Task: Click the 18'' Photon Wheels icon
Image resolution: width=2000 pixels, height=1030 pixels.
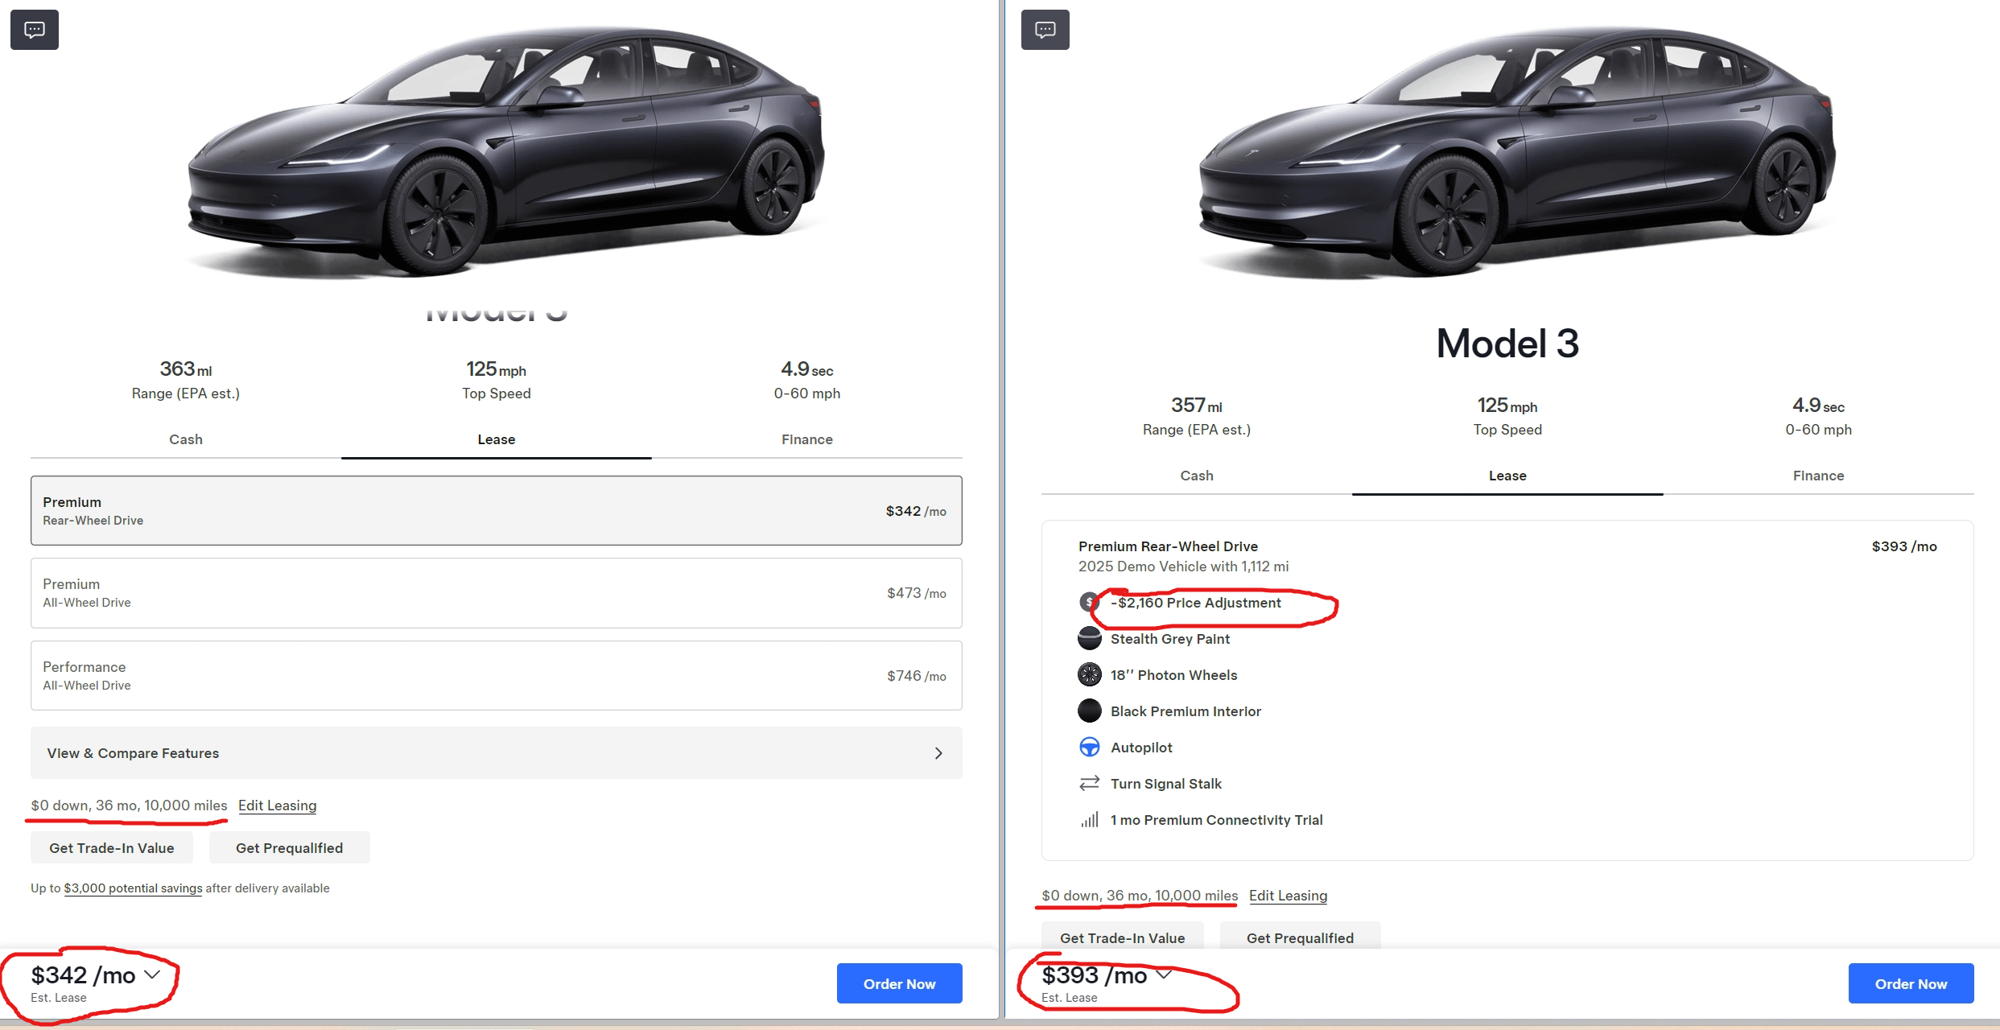Action: (x=1089, y=675)
